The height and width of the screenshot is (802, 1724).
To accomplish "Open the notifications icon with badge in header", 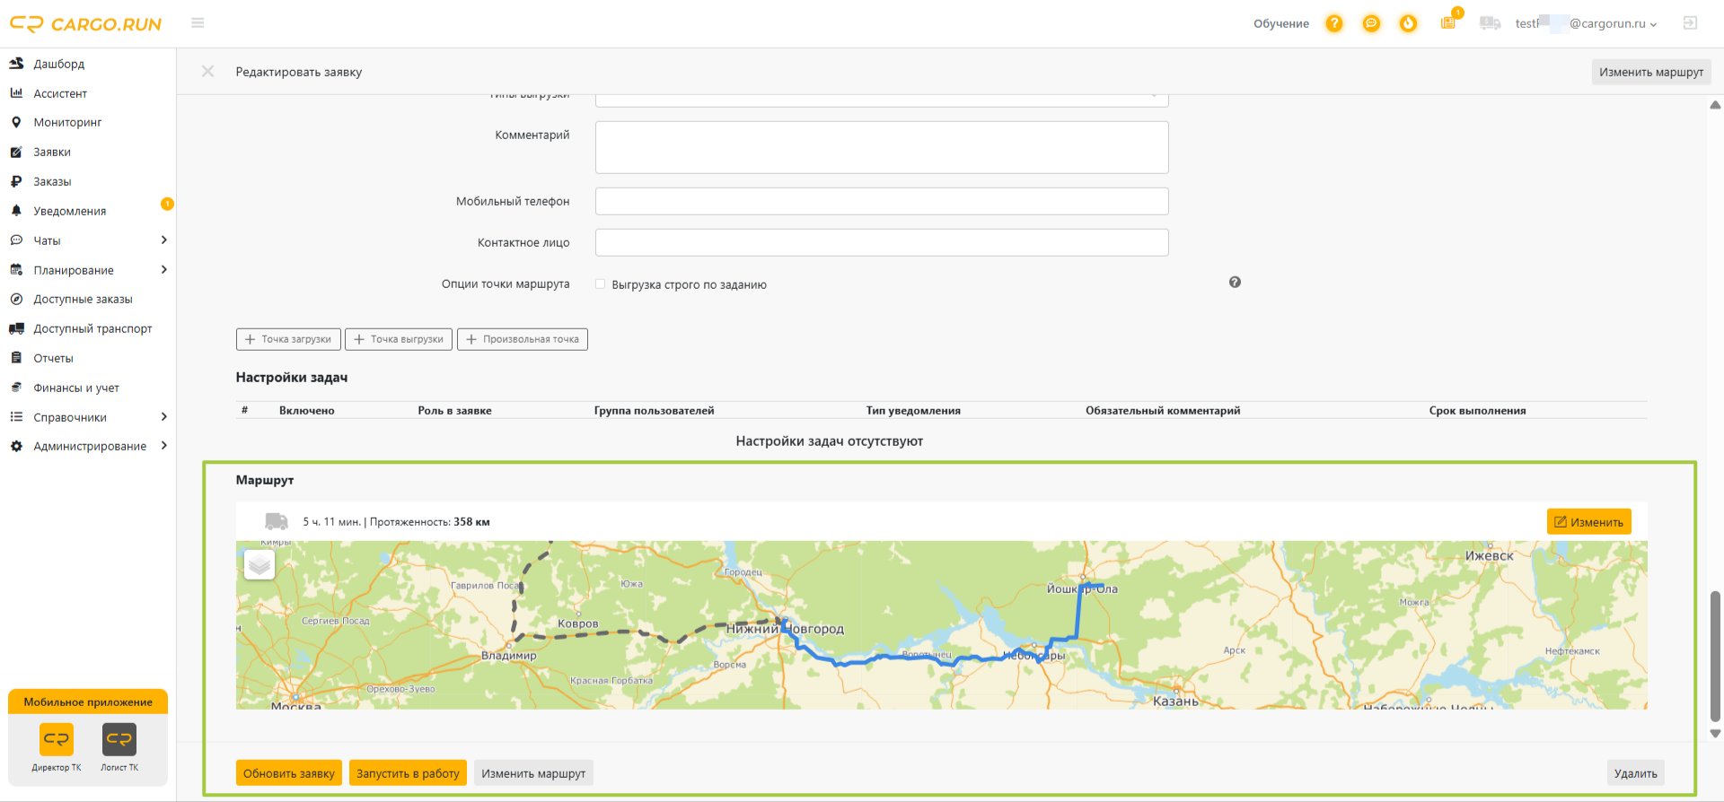I will pyautogui.click(x=1449, y=22).
